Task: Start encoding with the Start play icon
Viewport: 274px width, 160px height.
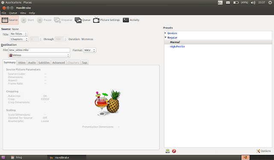Action: pos(24,20)
